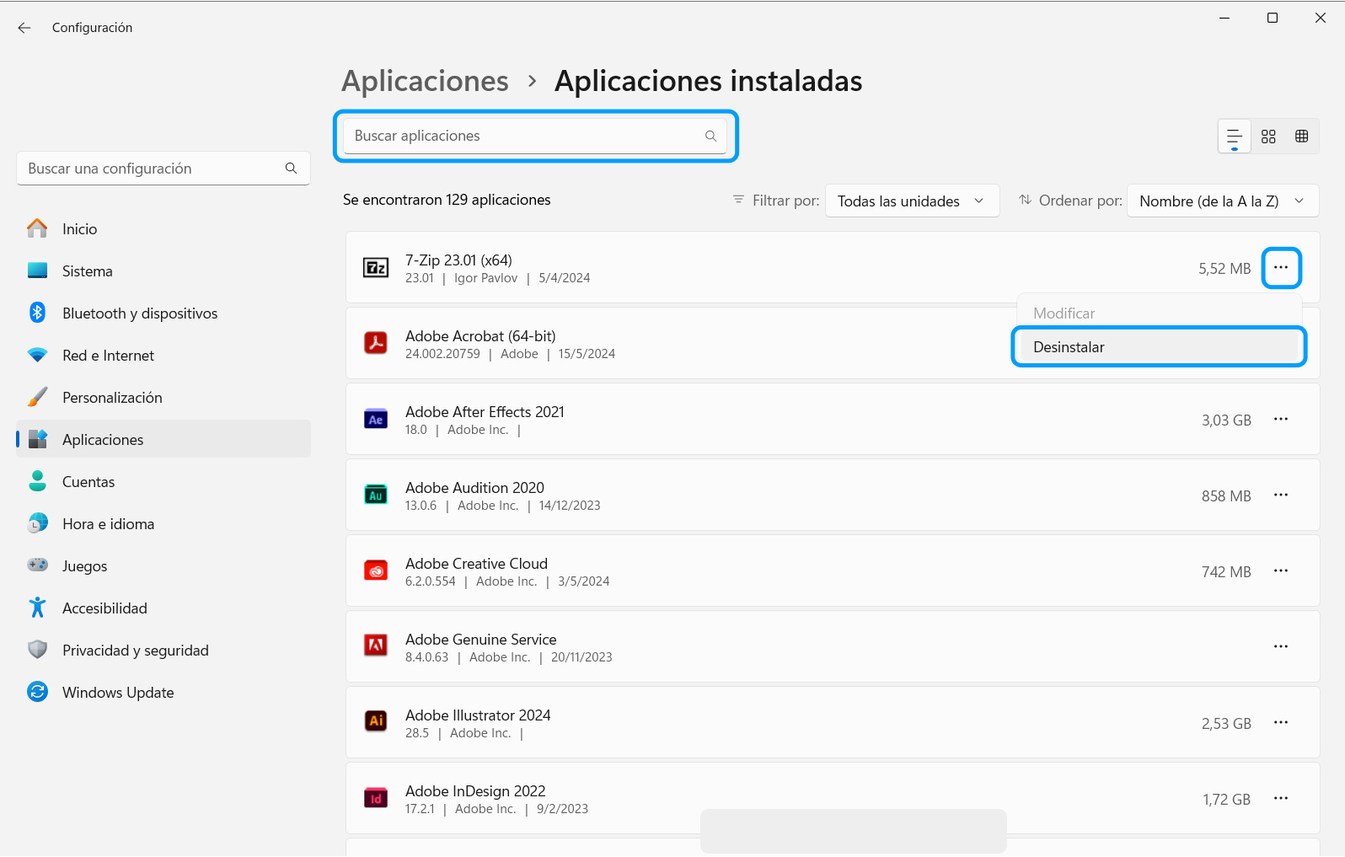Screen dimensions: 1345x857
Task: Open Juegos settings
Action: click(163, 566)
